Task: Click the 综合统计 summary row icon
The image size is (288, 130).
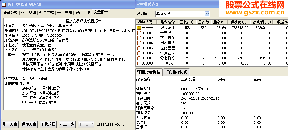Action: 139,28
